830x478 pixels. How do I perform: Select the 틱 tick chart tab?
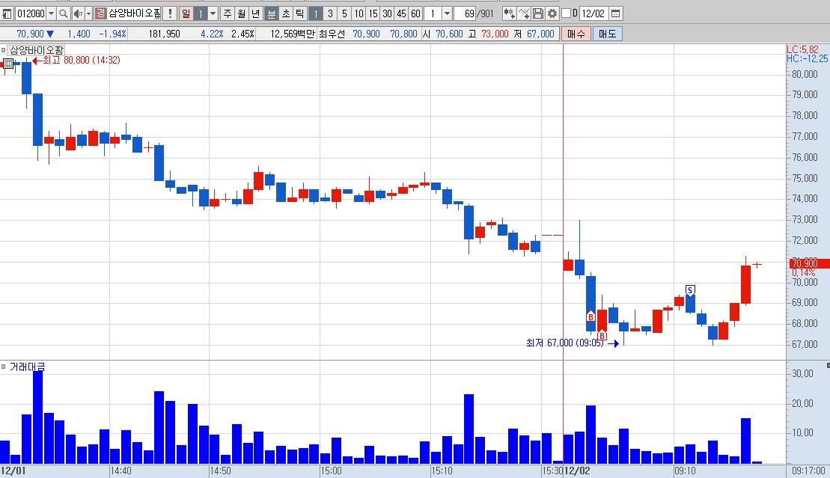[x=299, y=13]
